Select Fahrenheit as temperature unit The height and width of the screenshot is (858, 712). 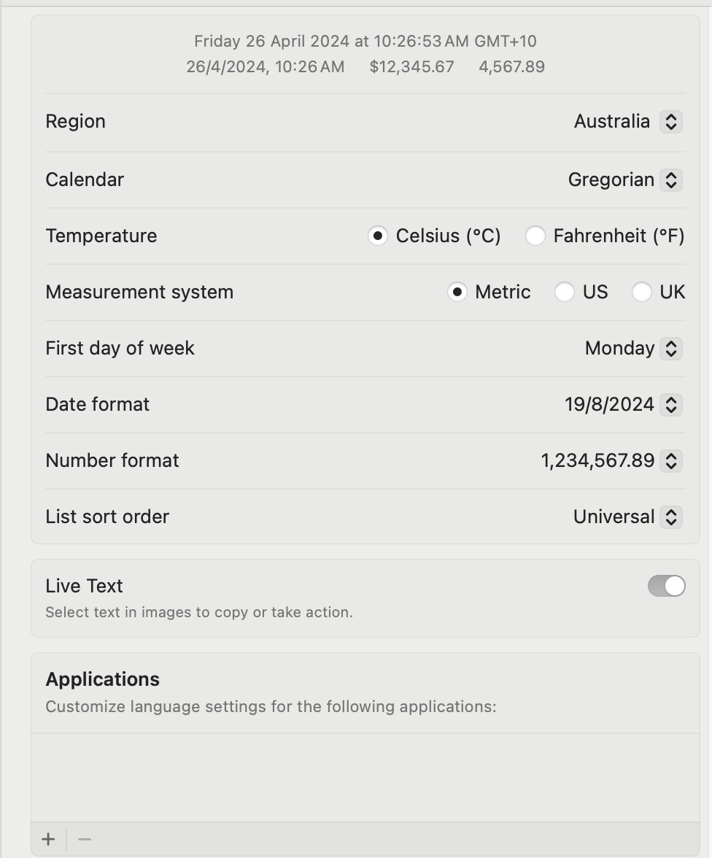point(535,236)
